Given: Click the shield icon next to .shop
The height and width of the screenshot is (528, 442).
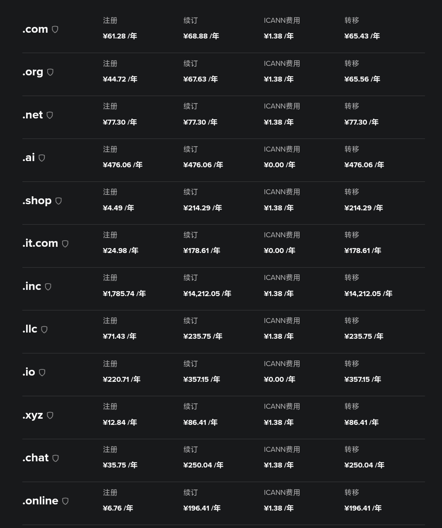Looking at the screenshot, I should coord(58,201).
